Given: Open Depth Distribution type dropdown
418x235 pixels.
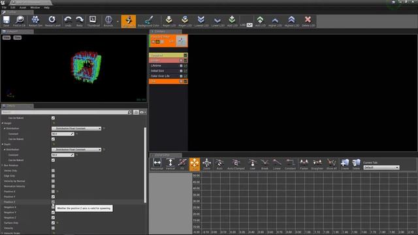Looking at the screenshot, I should [x=76, y=149].
